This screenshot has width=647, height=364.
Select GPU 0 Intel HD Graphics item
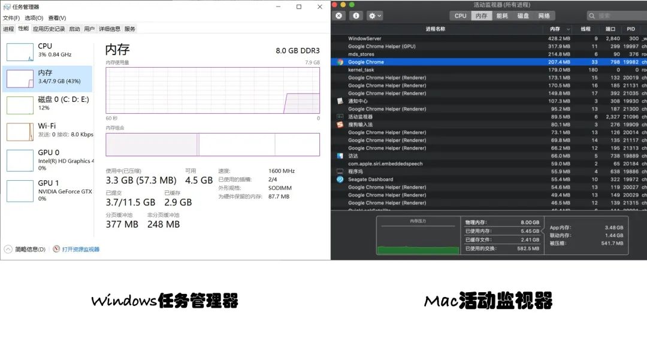47,160
